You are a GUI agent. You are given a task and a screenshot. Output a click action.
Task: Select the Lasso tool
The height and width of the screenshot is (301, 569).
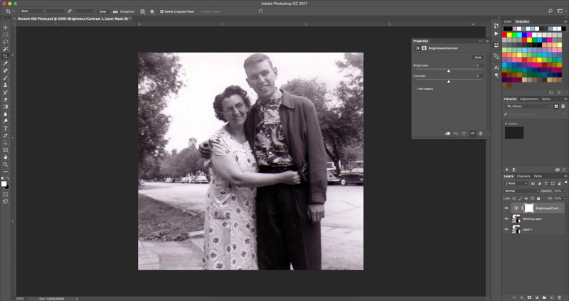[x=6, y=42]
